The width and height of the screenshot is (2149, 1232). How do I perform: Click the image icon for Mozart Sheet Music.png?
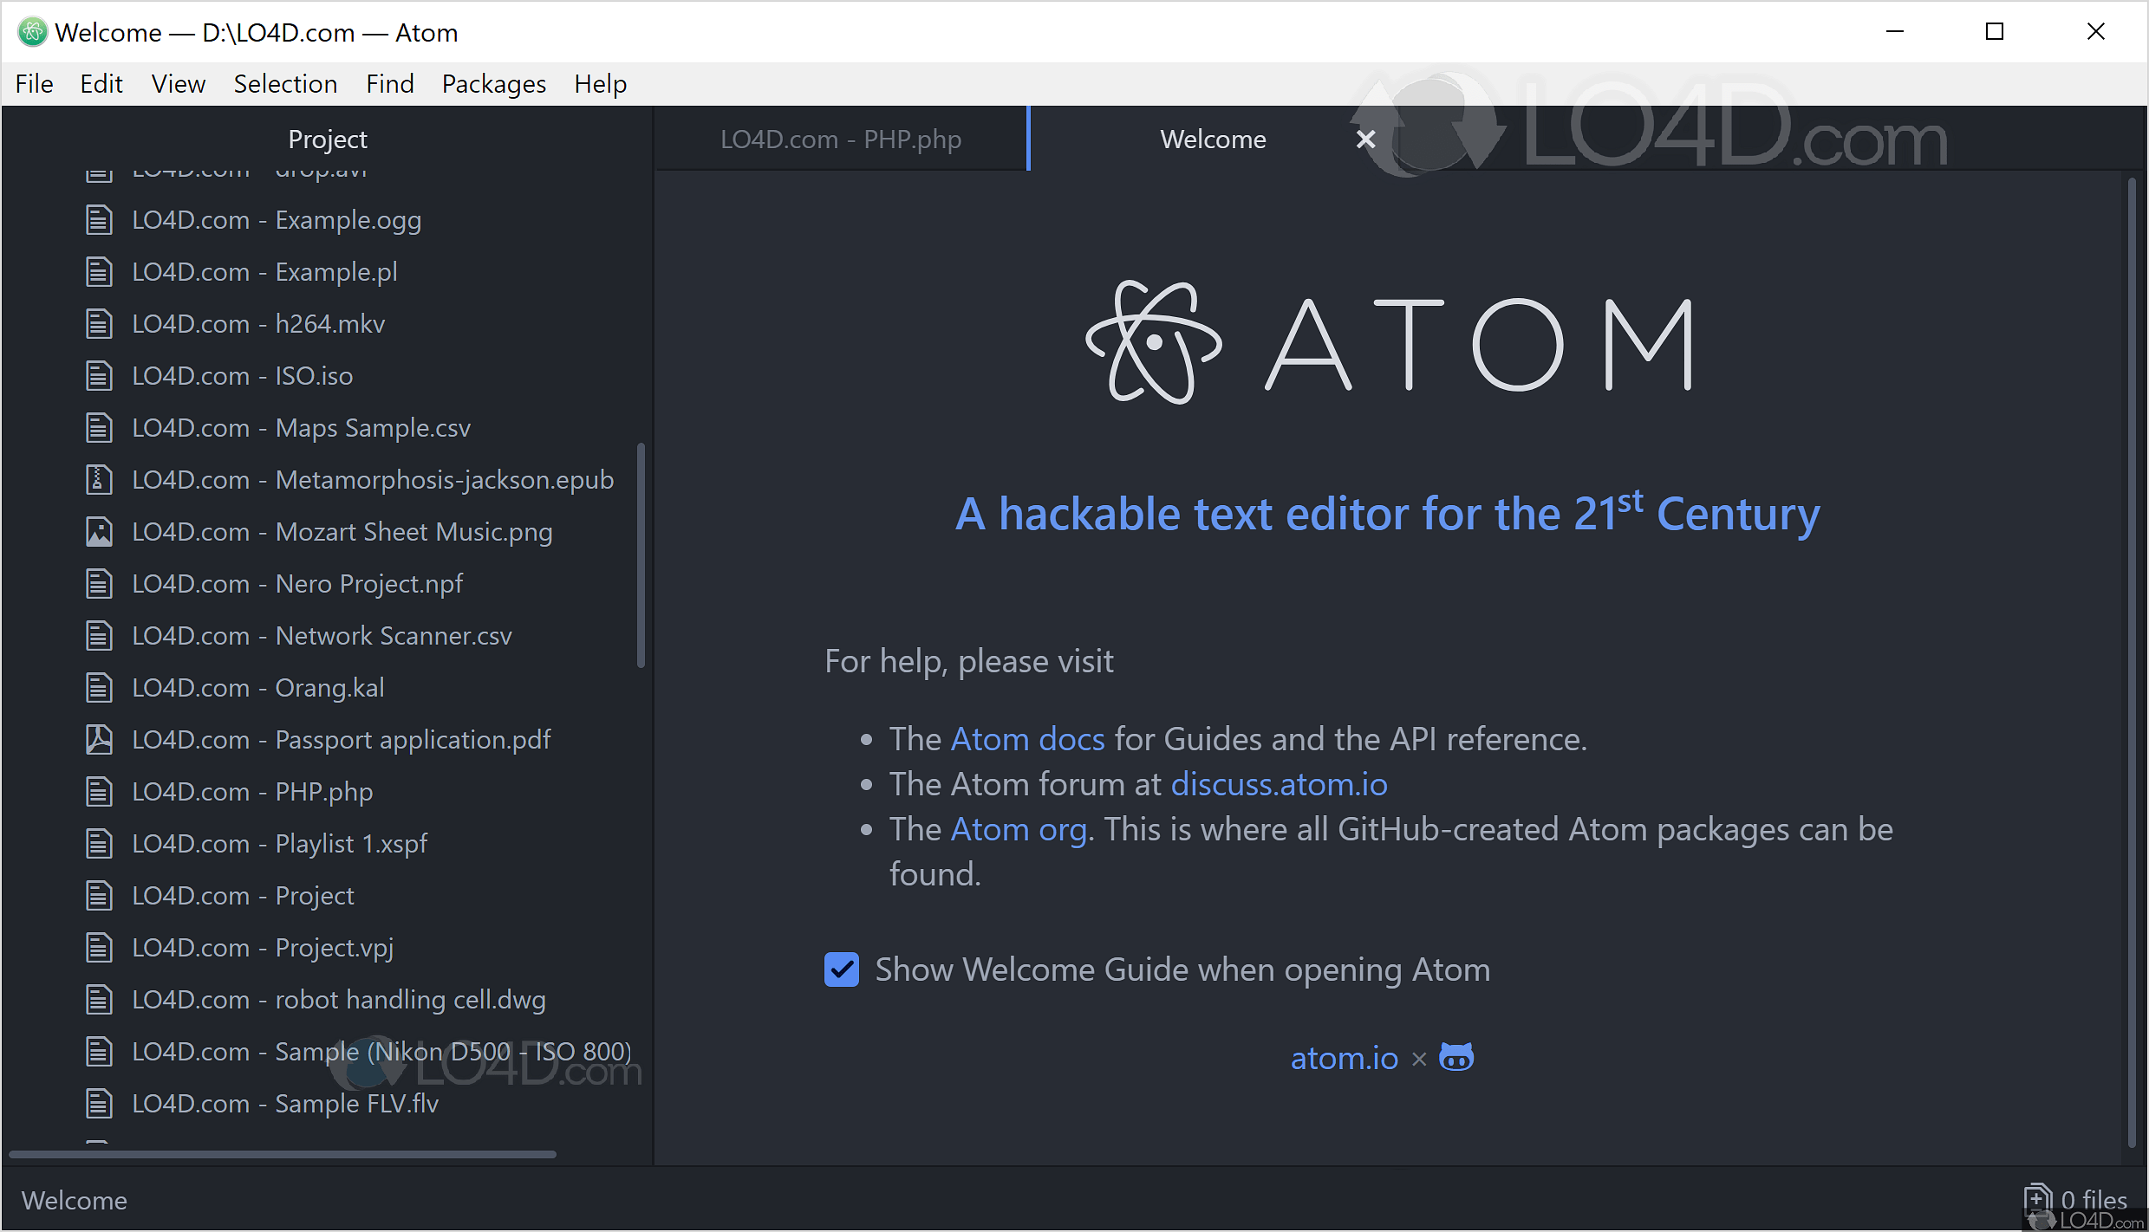coord(99,532)
